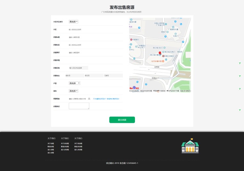
Task: Click the entrance icon beside 珠江城-北3门
Action: [x=164, y=48]
